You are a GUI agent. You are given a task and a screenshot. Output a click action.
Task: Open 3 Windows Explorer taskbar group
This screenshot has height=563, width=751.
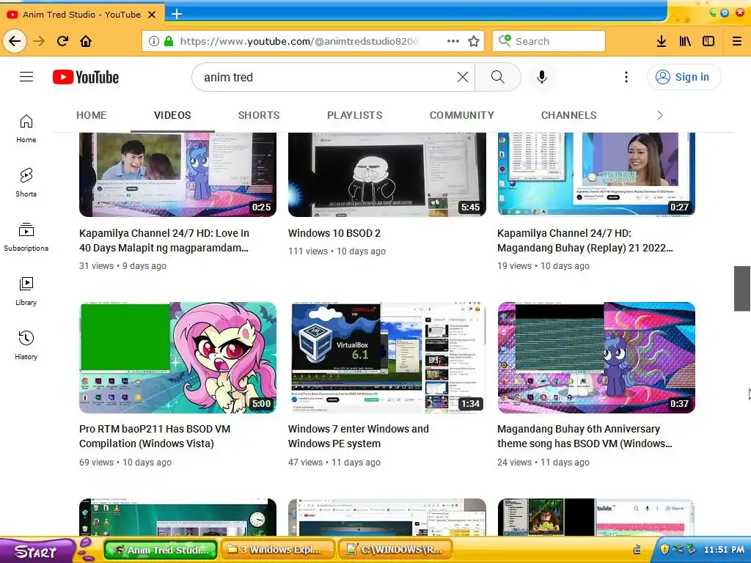pos(278,550)
